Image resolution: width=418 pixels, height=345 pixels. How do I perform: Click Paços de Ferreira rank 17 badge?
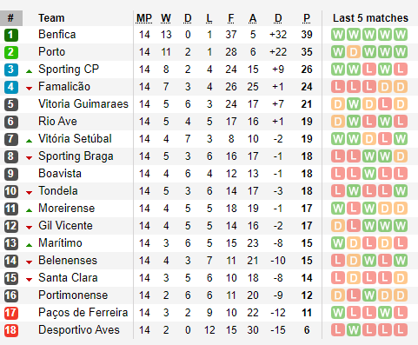pyautogui.click(x=11, y=313)
